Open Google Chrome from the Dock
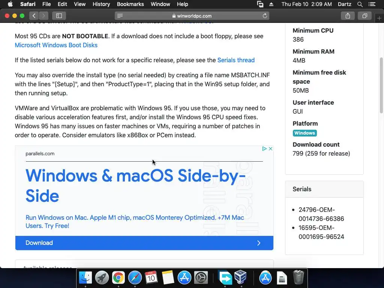This screenshot has width=384, height=288. click(118, 277)
